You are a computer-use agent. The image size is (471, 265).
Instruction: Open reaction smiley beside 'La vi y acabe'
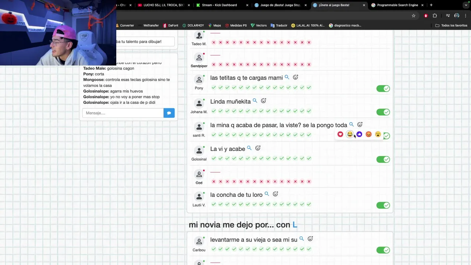[x=258, y=148]
